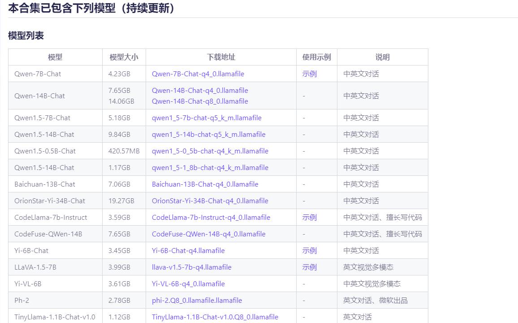This screenshot has width=518, height=323.
Task: Select the LLaVA-1.5-7B model name cell
Action: pos(55,267)
